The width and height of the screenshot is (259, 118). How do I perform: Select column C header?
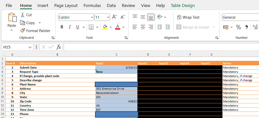point(116,55)
